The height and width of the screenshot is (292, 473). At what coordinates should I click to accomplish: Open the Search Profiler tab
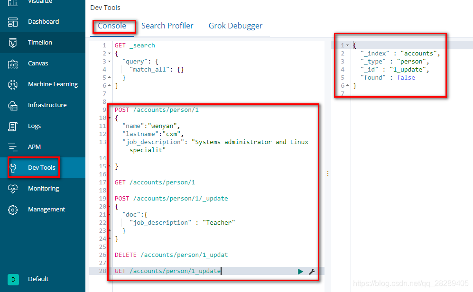point(167,26)
